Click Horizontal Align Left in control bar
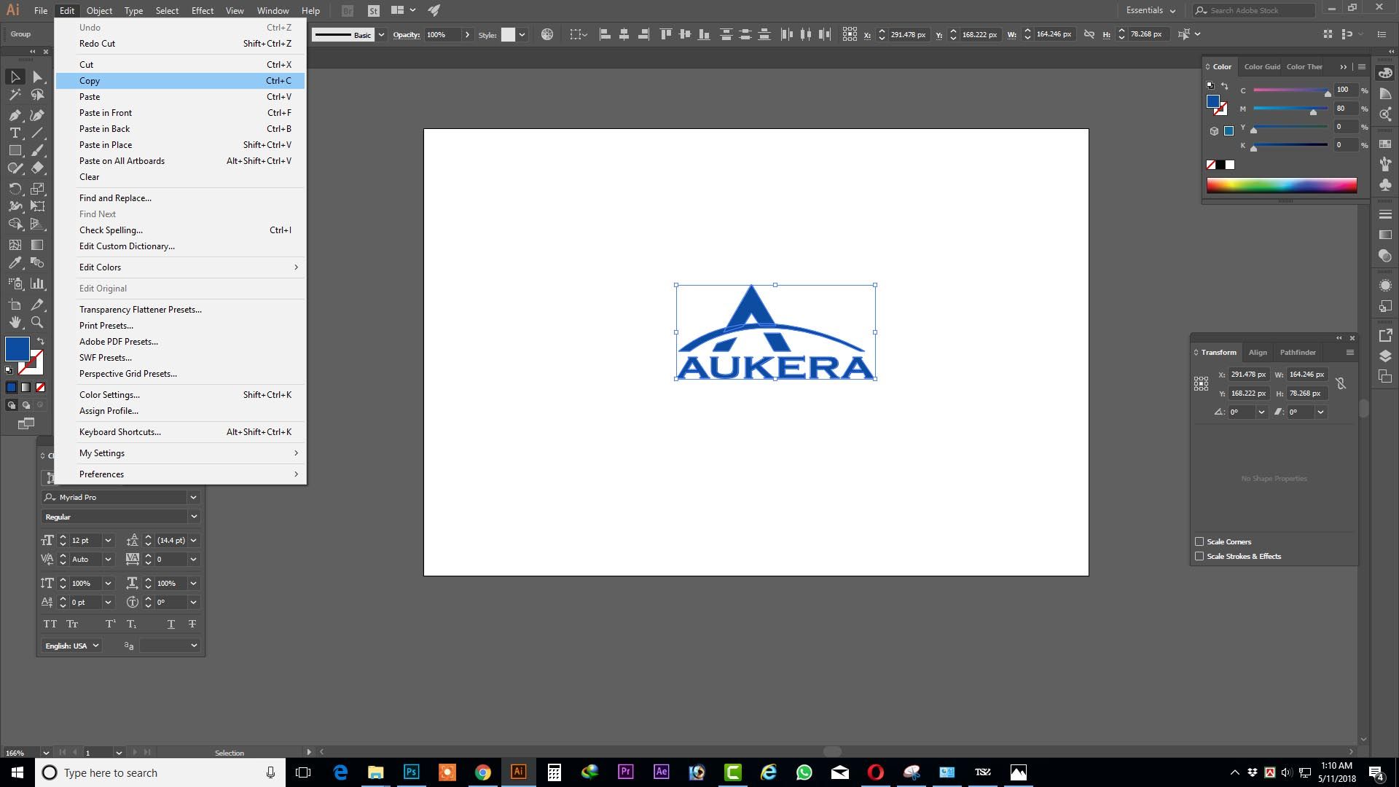 pyautogui.click(x=605, y=34)
